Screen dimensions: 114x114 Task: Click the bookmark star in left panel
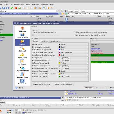coord(62,14)
